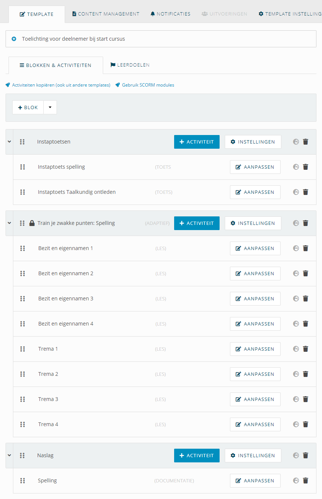Open Template Instellingen tab
Image resolution: width=322 pixels, height=499 pixels.
290,14
